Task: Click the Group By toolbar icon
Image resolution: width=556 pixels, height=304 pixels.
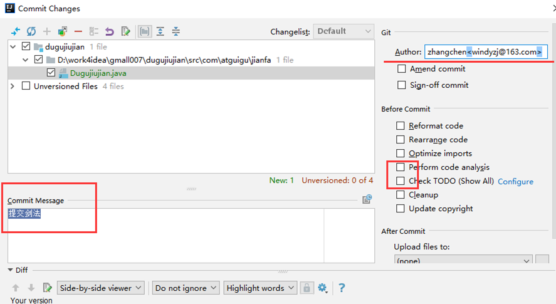Action: click(93, 31)
